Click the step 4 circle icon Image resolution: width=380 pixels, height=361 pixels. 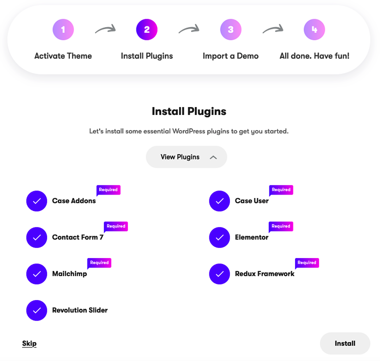tap(314, 29)
